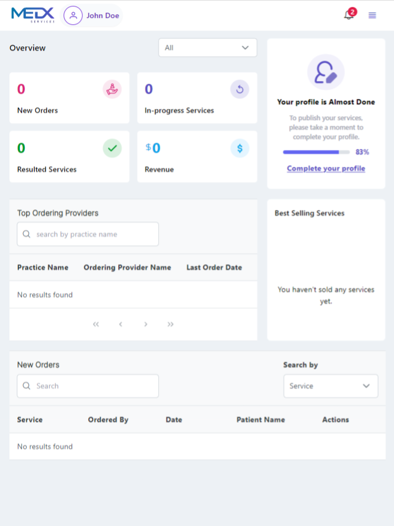Click the profile completion progress bar
394x526 pixels.
click(316, 152)
